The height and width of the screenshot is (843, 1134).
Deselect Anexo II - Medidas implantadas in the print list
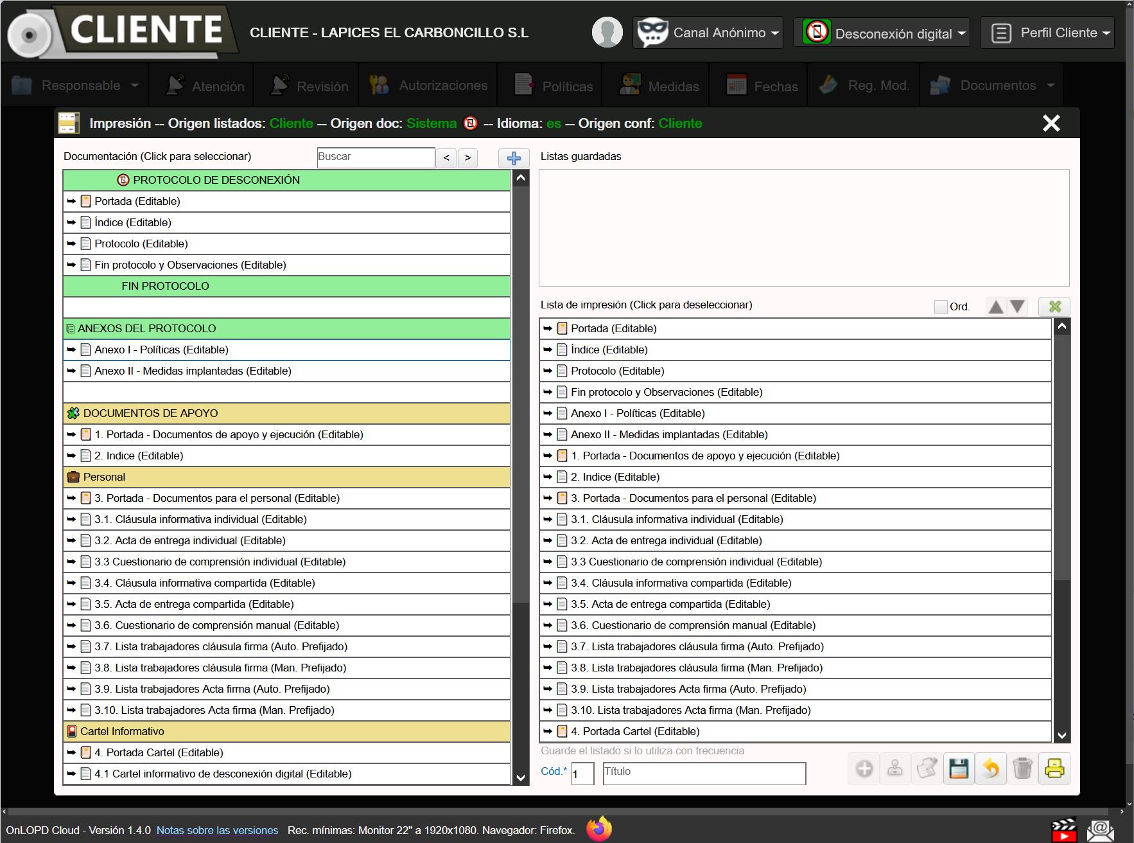(796, 434)
